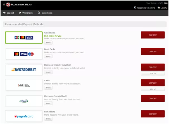Click DEPOSIT for Electronic Check (eCheck)
This screenshot has width=169, height=124.
(153, 98)
